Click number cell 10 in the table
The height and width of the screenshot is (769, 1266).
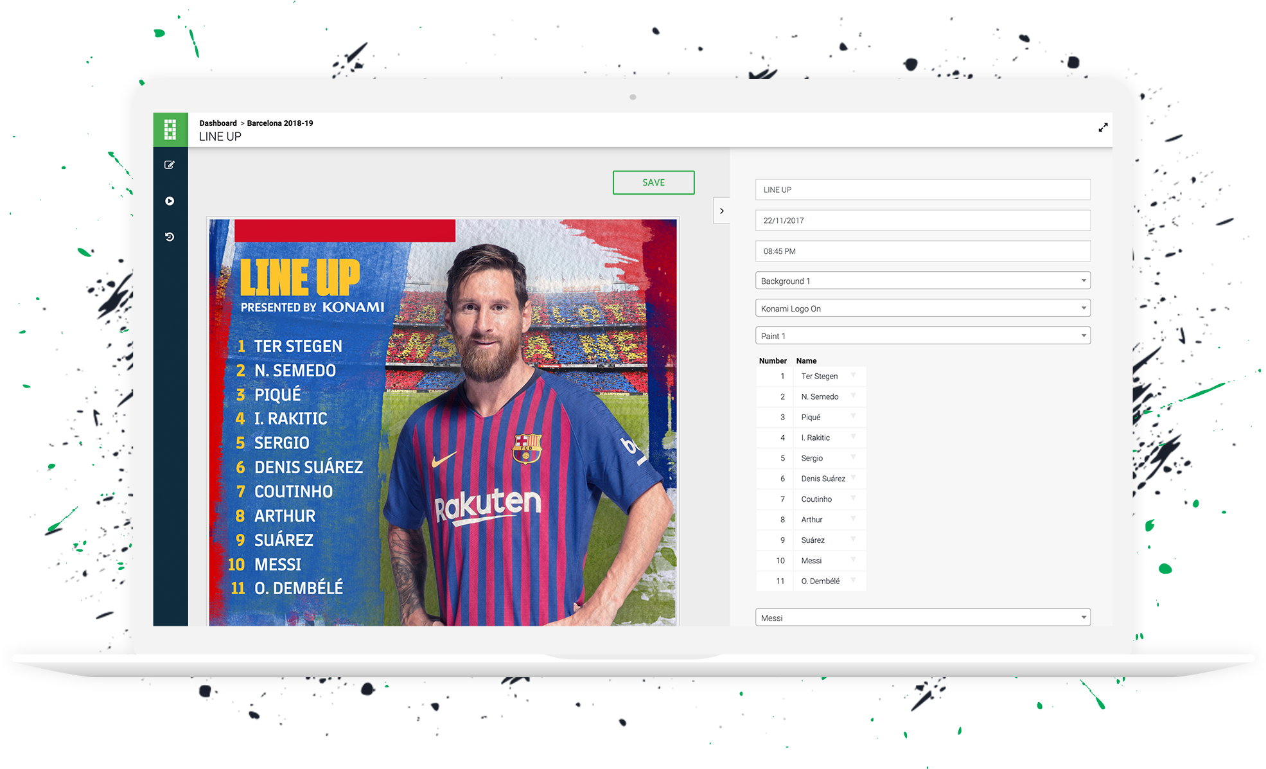tap(775, 561)
